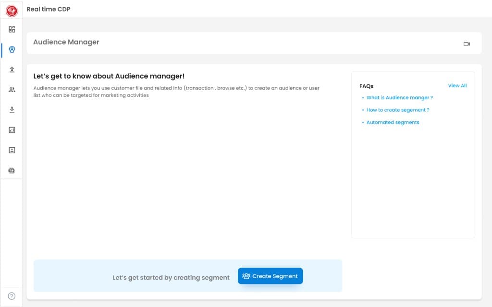
Task: Open 'Automated segments' FAQ link
Action: tap(393, 122)
